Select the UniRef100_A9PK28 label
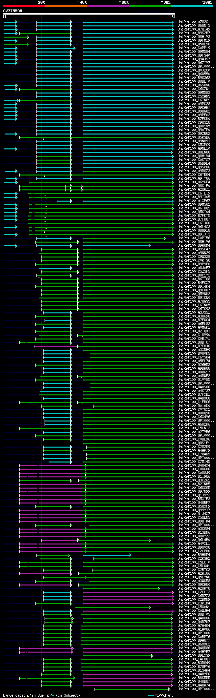The width and height of the screenshot is (216, 698). (x=194, y=104)
